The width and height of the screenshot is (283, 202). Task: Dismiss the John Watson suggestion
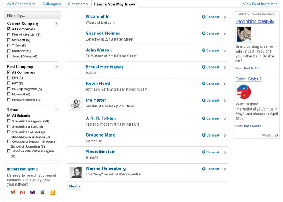[225, 50]
